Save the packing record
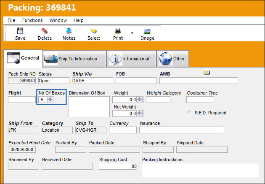The image size is (265, 184). [20, 34]
